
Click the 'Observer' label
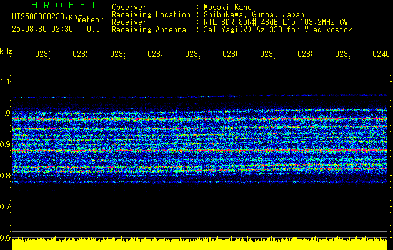(x=129, y=7)
